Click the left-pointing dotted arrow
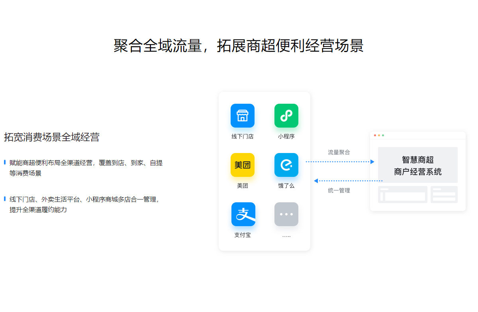This screenshot has width=478, height=312. click(348, 181)
